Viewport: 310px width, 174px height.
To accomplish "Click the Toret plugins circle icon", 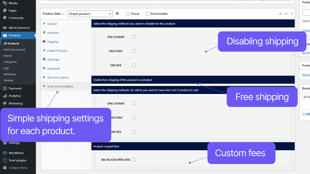I will pos(5,160).
